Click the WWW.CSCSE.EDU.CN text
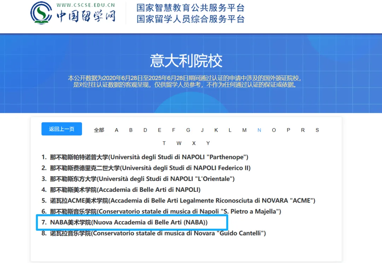The width and height of the screenshot is (382, 263). point(86,5)
